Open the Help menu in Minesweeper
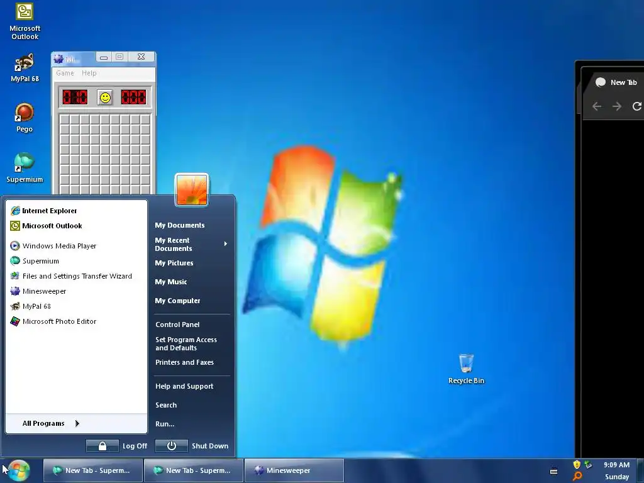This screenshot has width=644, height=483. click(89, 73)
